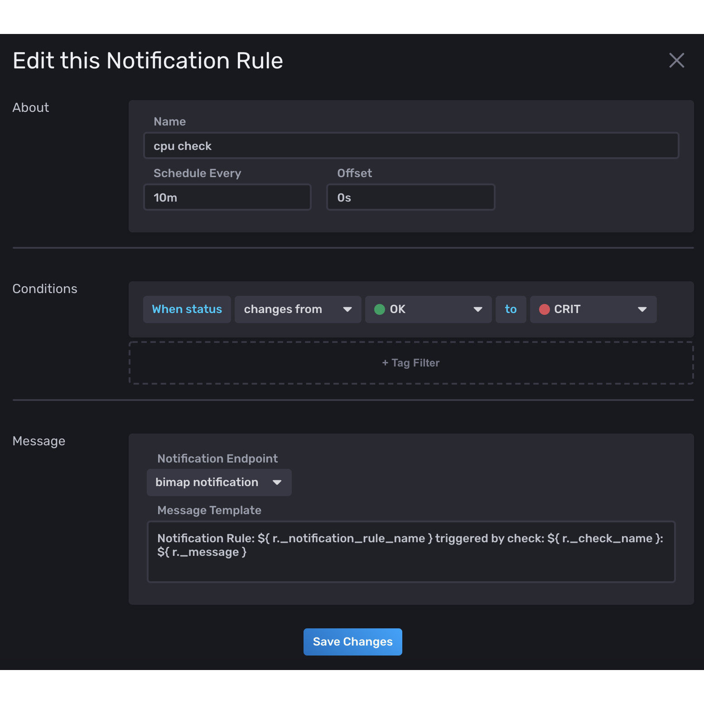Open the OK status dropdown
Image resolution: width=704 pixels, height=704 pixels.
(428, 309)
